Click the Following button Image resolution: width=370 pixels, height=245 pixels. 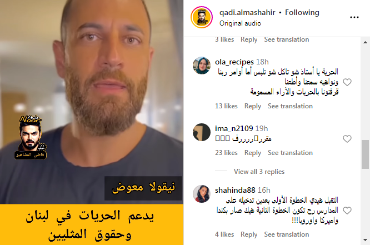coord(302,12)
